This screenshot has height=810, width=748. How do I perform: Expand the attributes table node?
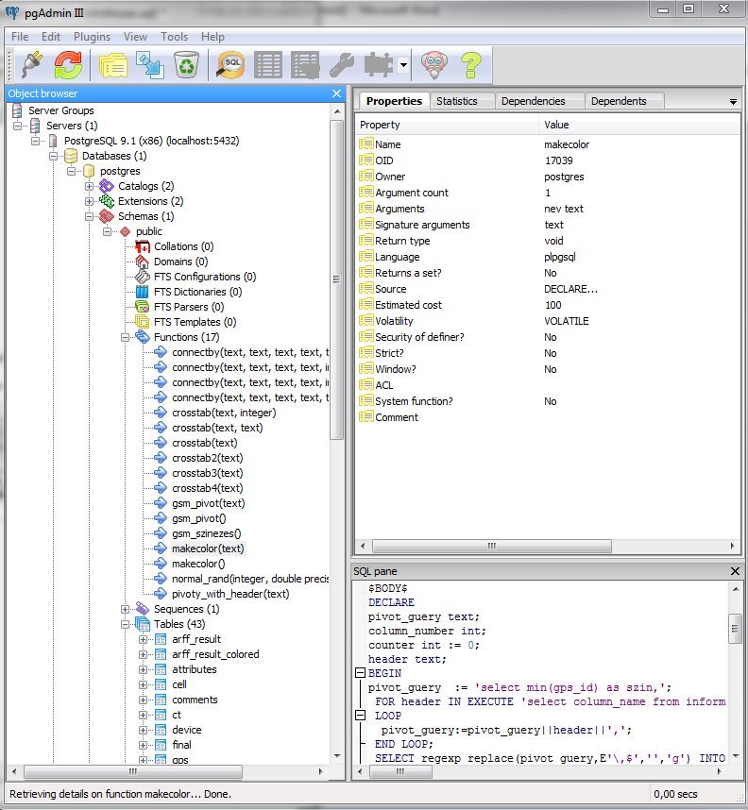tap(144, 669)
